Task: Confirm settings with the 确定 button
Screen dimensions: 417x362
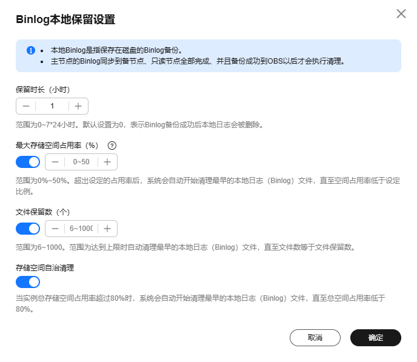Action: tap(376, 337)
